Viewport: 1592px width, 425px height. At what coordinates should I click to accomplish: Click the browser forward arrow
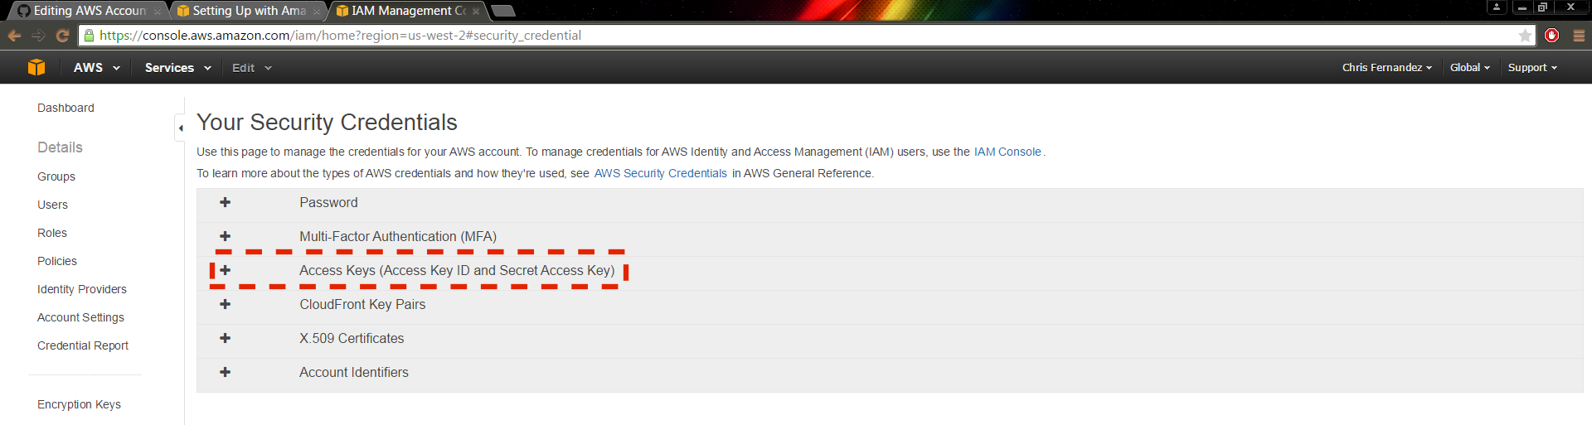(x=38, y=36)
